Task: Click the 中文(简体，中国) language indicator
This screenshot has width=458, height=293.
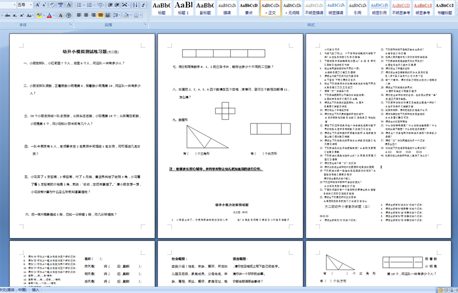Action: (x=13, y=290)
